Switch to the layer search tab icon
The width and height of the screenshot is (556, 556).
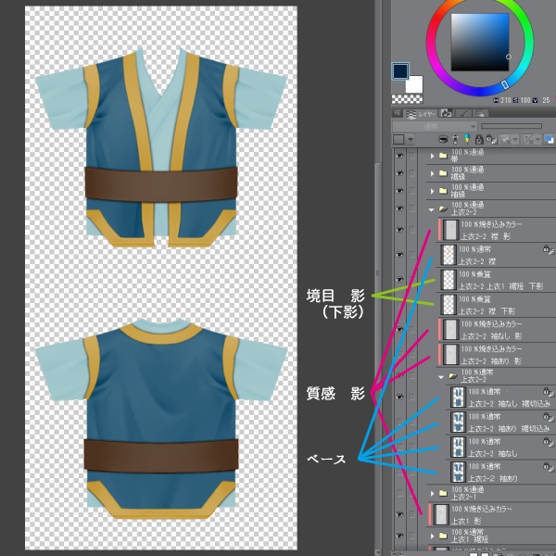pyautogui.click(x=446, y=113)
